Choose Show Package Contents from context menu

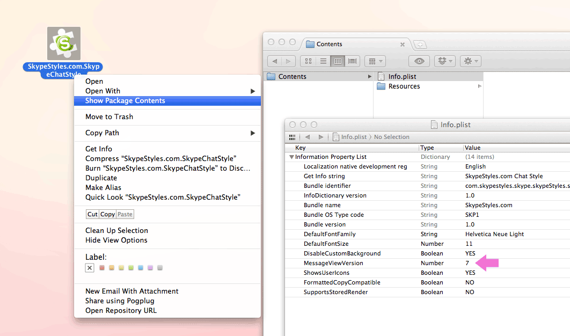coord(125,101)
